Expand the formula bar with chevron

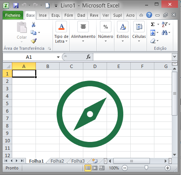(174, 57)
